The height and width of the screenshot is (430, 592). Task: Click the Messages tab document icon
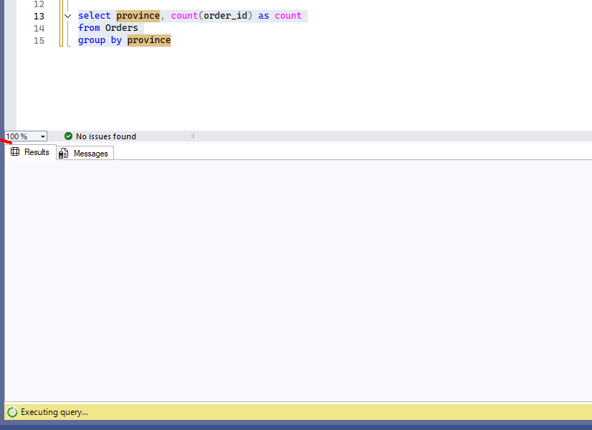click(63, 153)
